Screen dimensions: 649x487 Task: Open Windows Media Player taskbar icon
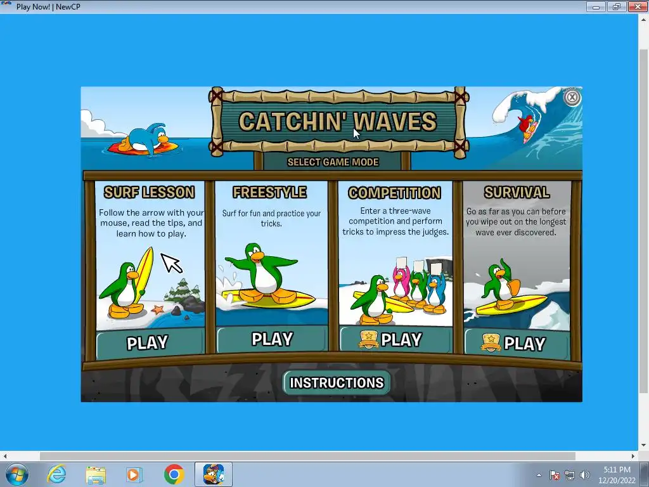coord(134,474)
